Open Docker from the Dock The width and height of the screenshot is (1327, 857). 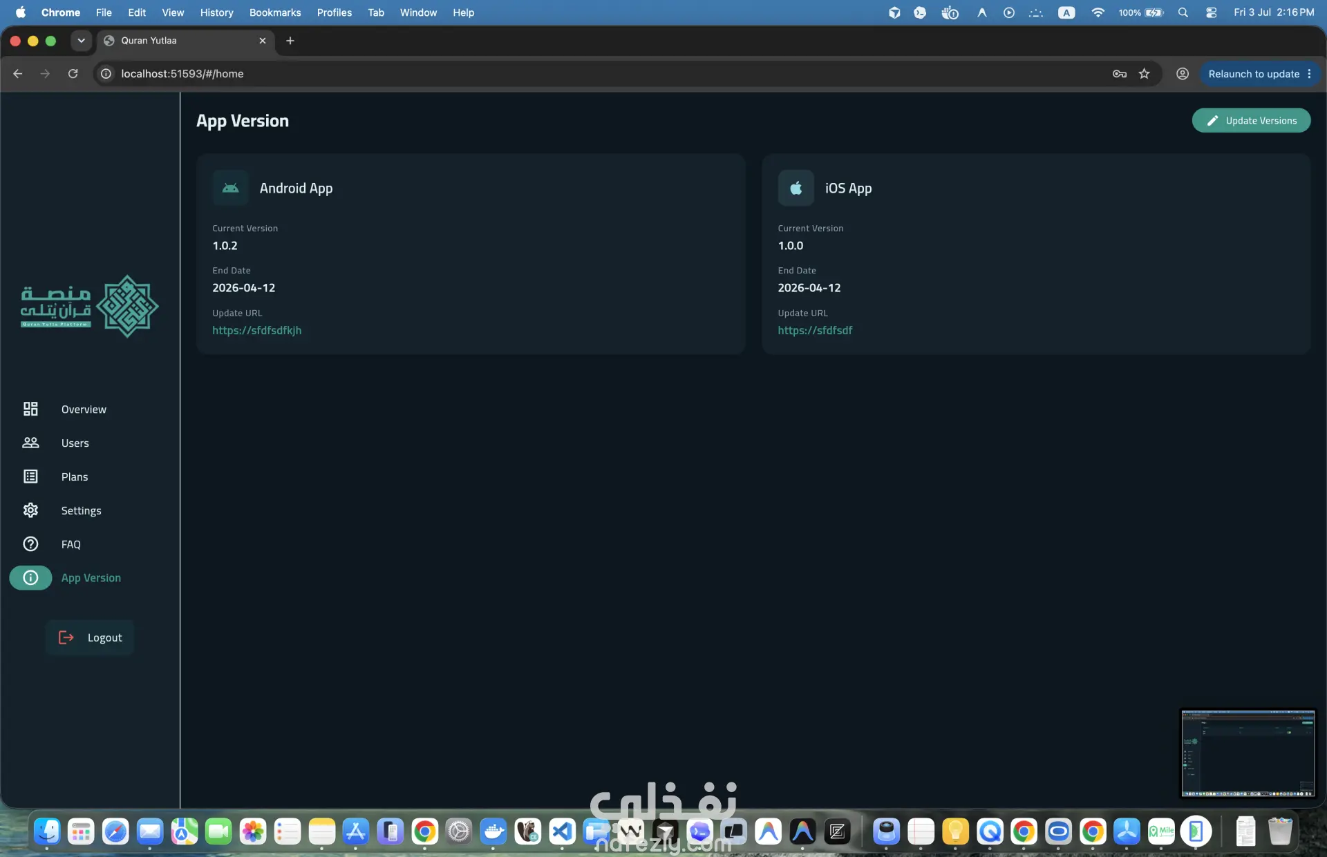(x=493, y=831)
